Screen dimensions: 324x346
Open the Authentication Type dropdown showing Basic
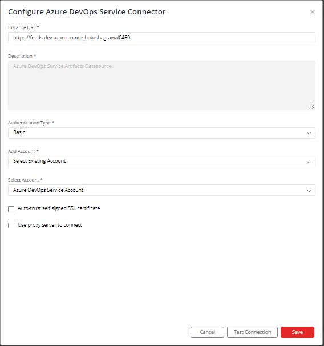[x=161, y=133]
